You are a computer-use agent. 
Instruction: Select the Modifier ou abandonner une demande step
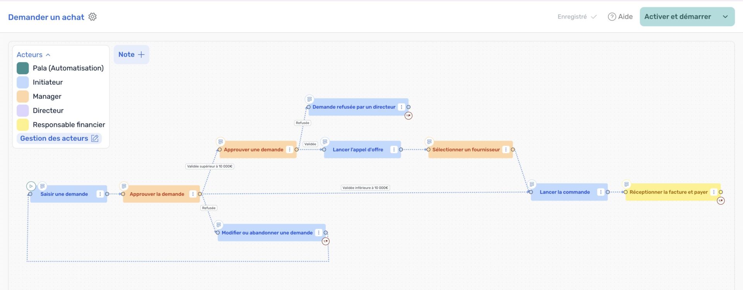(267, 233)
